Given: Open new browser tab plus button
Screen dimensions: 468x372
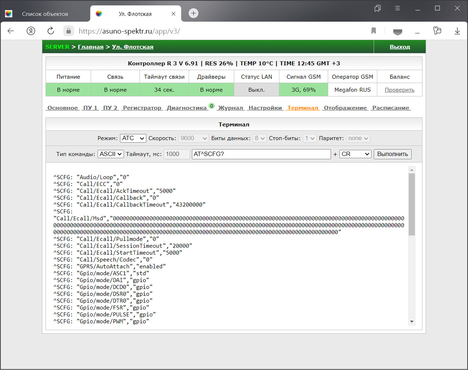Looking at the screenshot, I should point(193,14).
